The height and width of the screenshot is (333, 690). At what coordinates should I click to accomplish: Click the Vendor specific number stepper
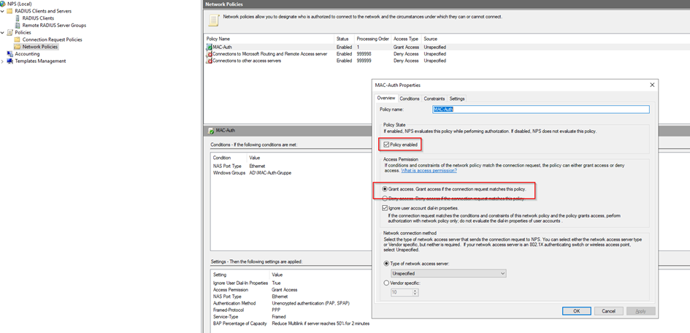pos(415,292)
